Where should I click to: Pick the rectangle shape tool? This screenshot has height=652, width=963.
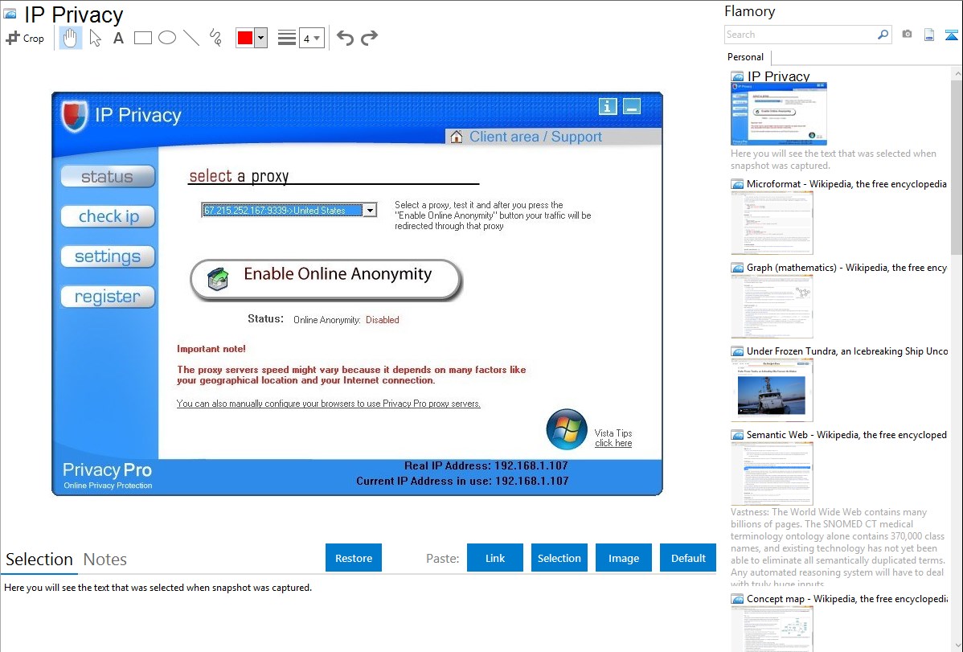(142, 38)
